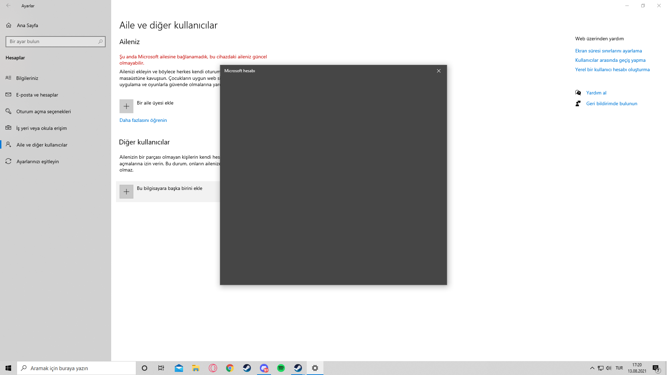The image size is (667, 375).
Task: Click the back arrow in Ayarlar
Action: point(8,6)
